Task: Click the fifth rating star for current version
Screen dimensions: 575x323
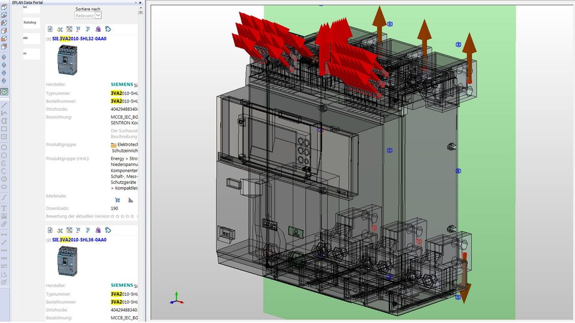Action: coord(132,216)
